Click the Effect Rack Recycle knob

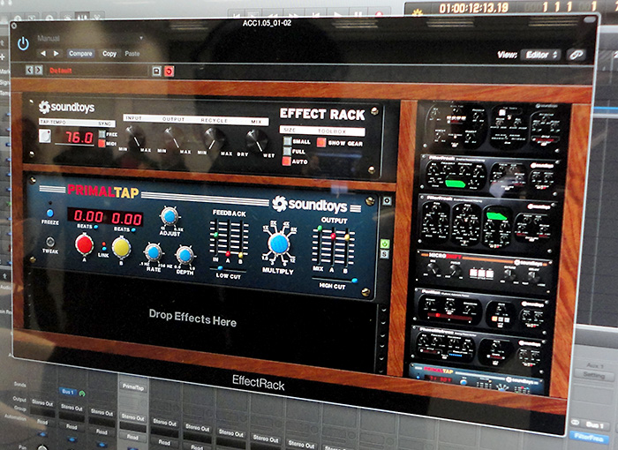[214, 139]
